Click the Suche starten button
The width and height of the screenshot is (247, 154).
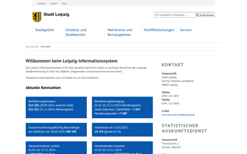(x=205, y=15)
